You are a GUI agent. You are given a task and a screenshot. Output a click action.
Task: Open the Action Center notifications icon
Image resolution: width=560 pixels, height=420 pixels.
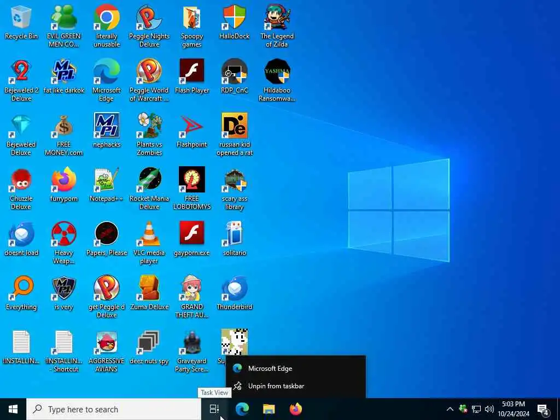(x=543, y=409)
